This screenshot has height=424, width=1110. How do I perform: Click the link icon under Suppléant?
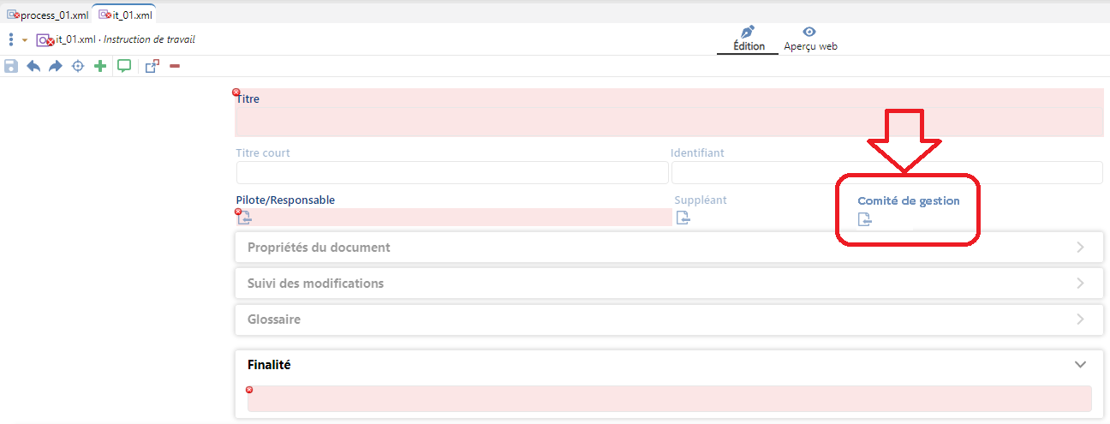pyautogui.click(x=683, y=218)
